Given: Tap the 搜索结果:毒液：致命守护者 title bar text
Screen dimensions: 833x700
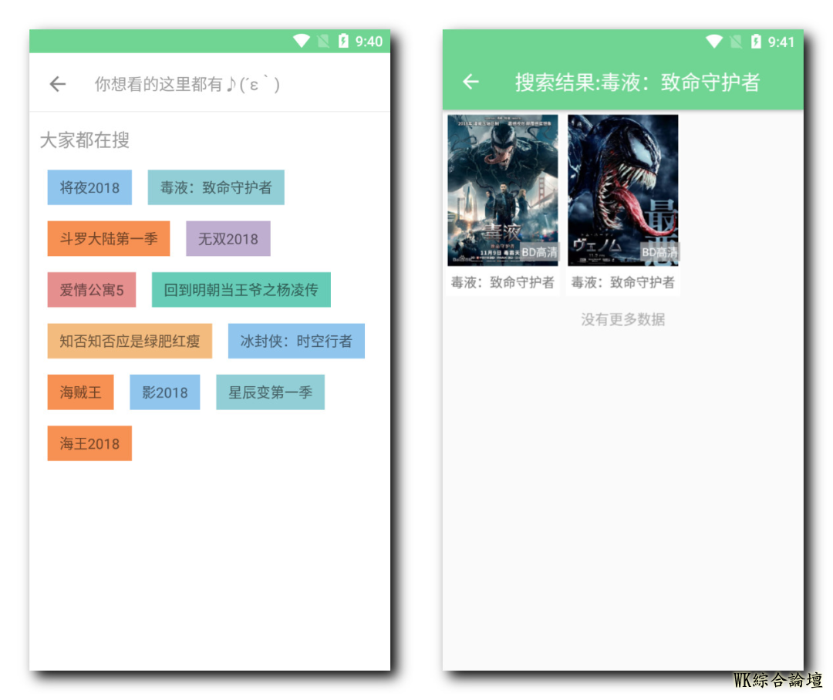Looking at the screenshot, I should pyautogui.click(x=638, y=82).
